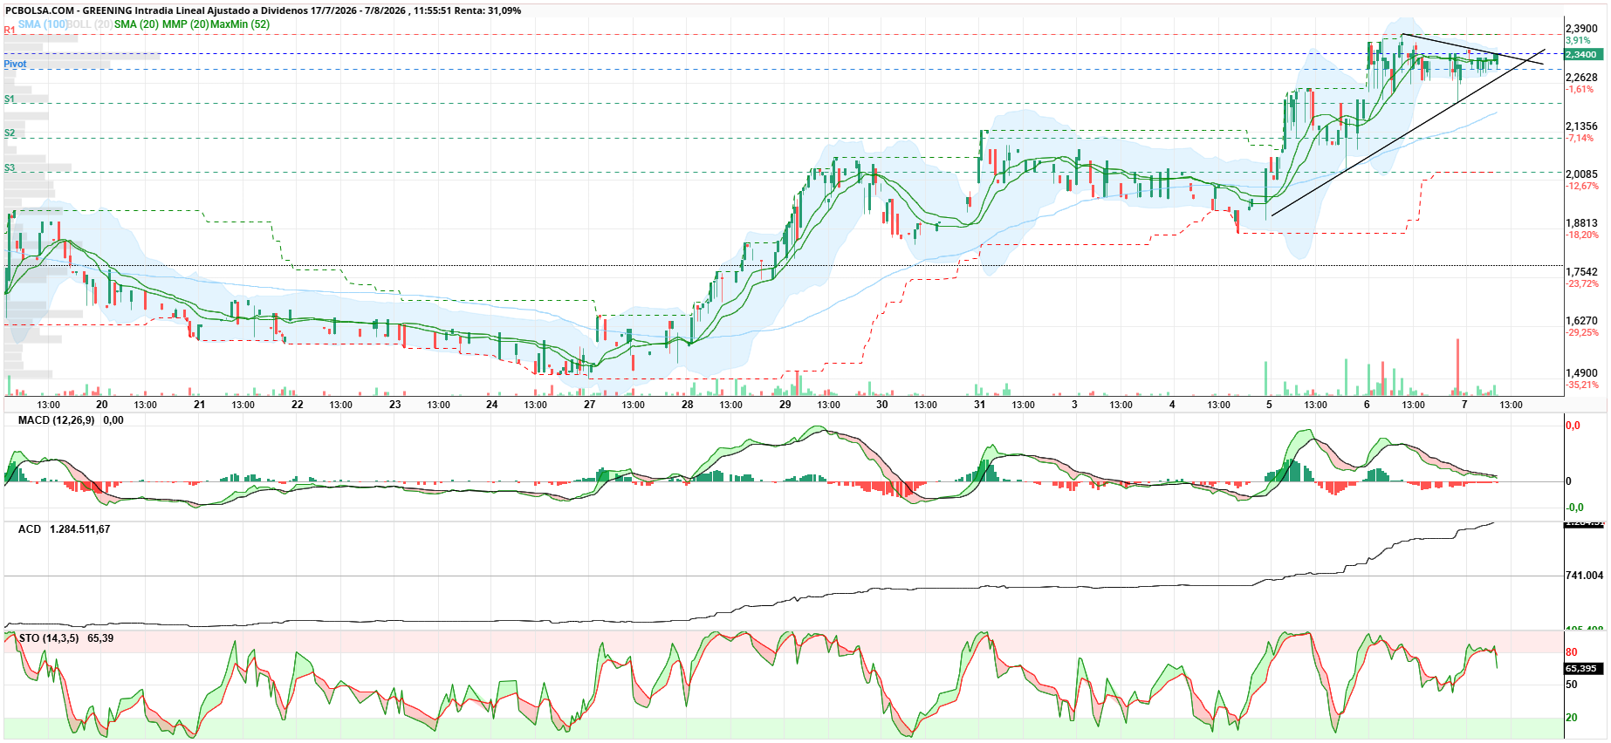The image size is (1611, 743).
Task: Select the -12,67% percentage label
Action: click(x=1582, y=187)
